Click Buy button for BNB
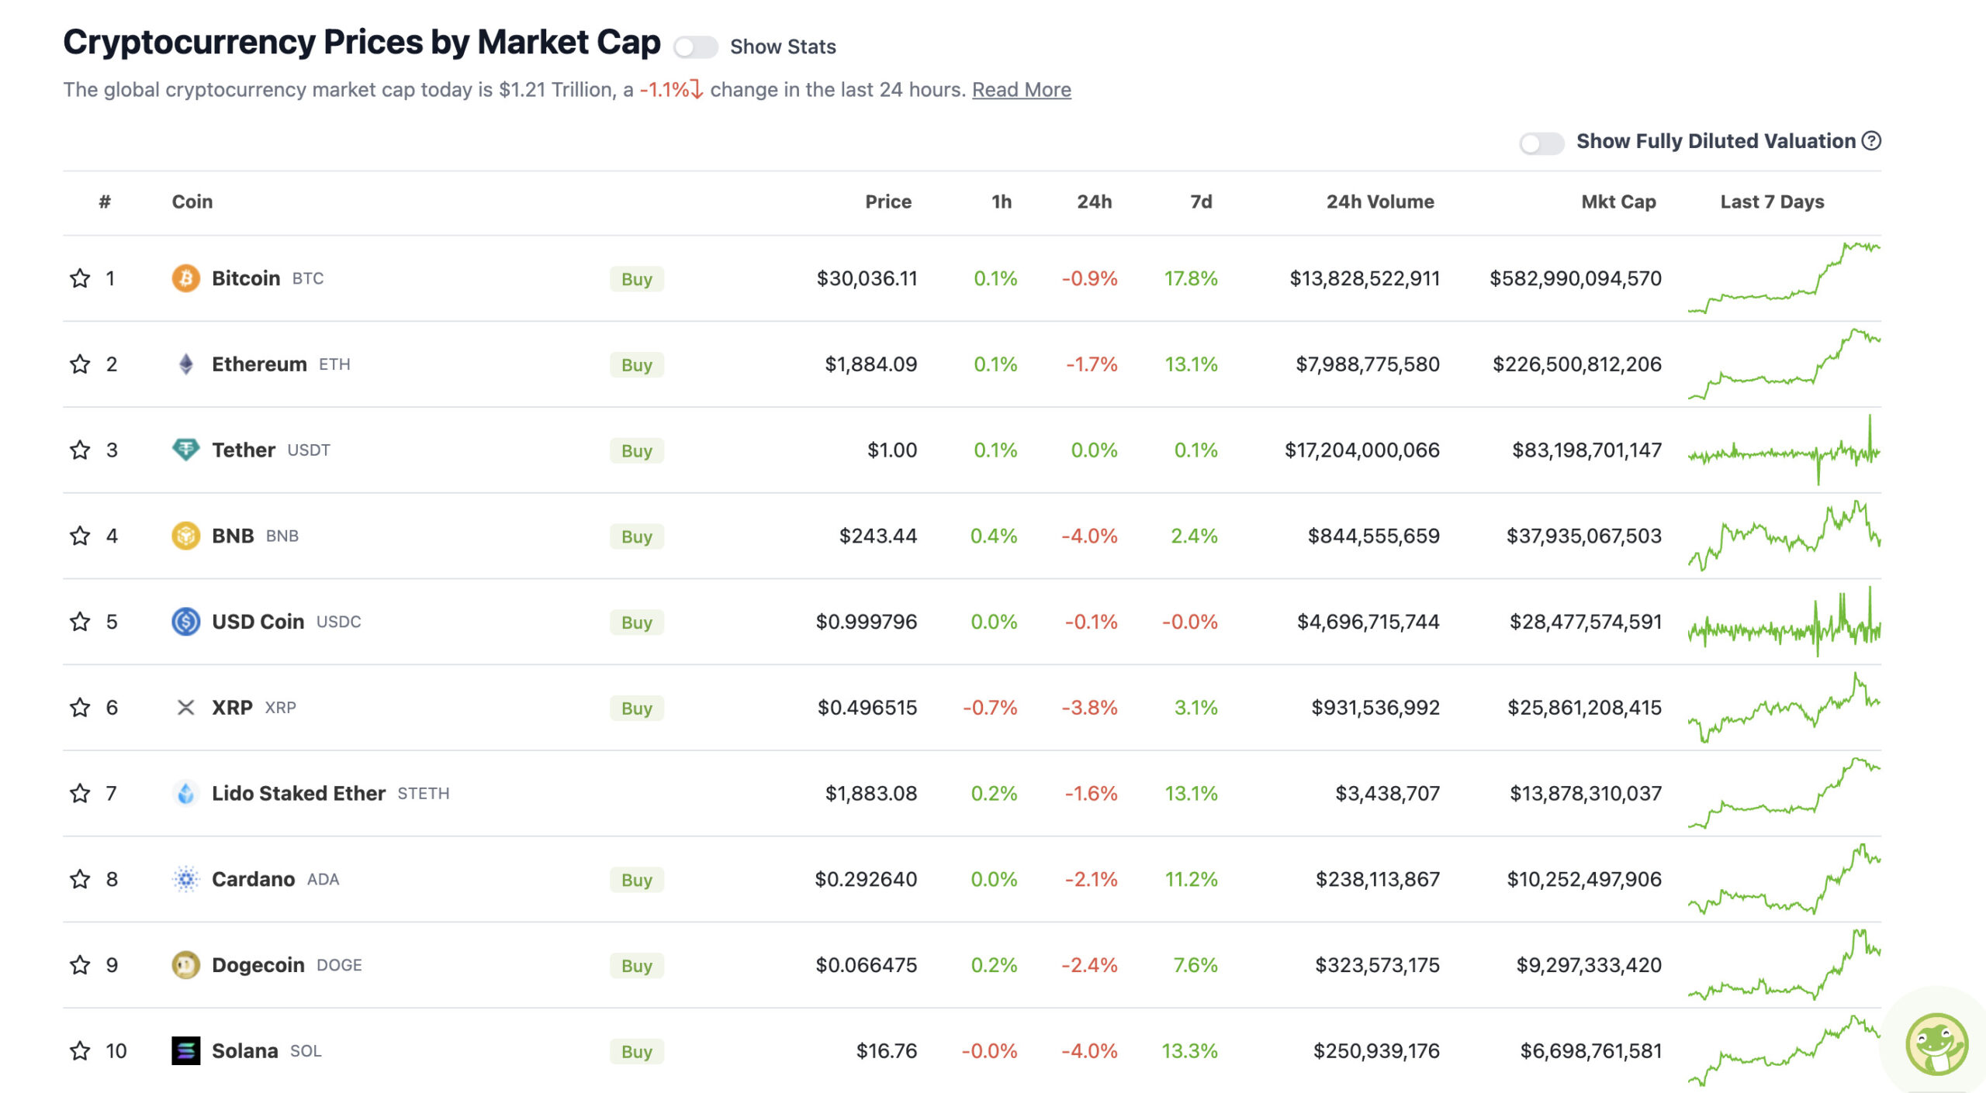Screen dimensions: 1986x1093 (637, 537)
